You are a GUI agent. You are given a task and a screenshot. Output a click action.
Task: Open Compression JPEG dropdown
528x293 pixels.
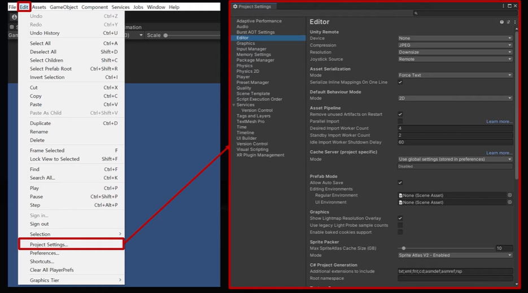pyautogui.click(x=455, y=45)
